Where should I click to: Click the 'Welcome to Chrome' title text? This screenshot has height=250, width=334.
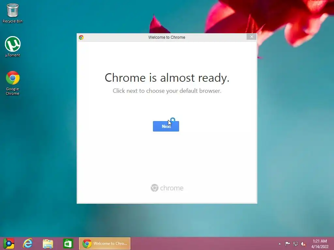point(167,37)
